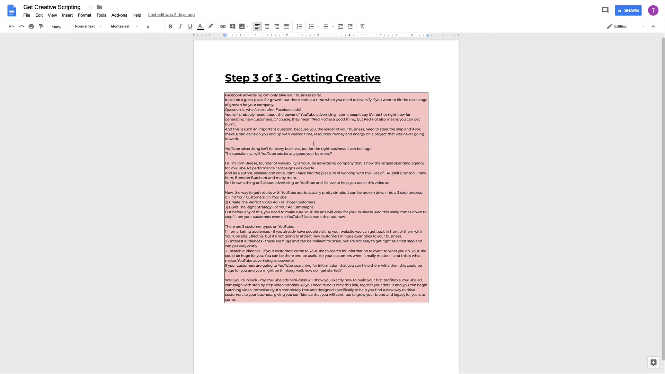Open the Format menu
This screenshot has width=665, height=374.
tap(85, 15)
